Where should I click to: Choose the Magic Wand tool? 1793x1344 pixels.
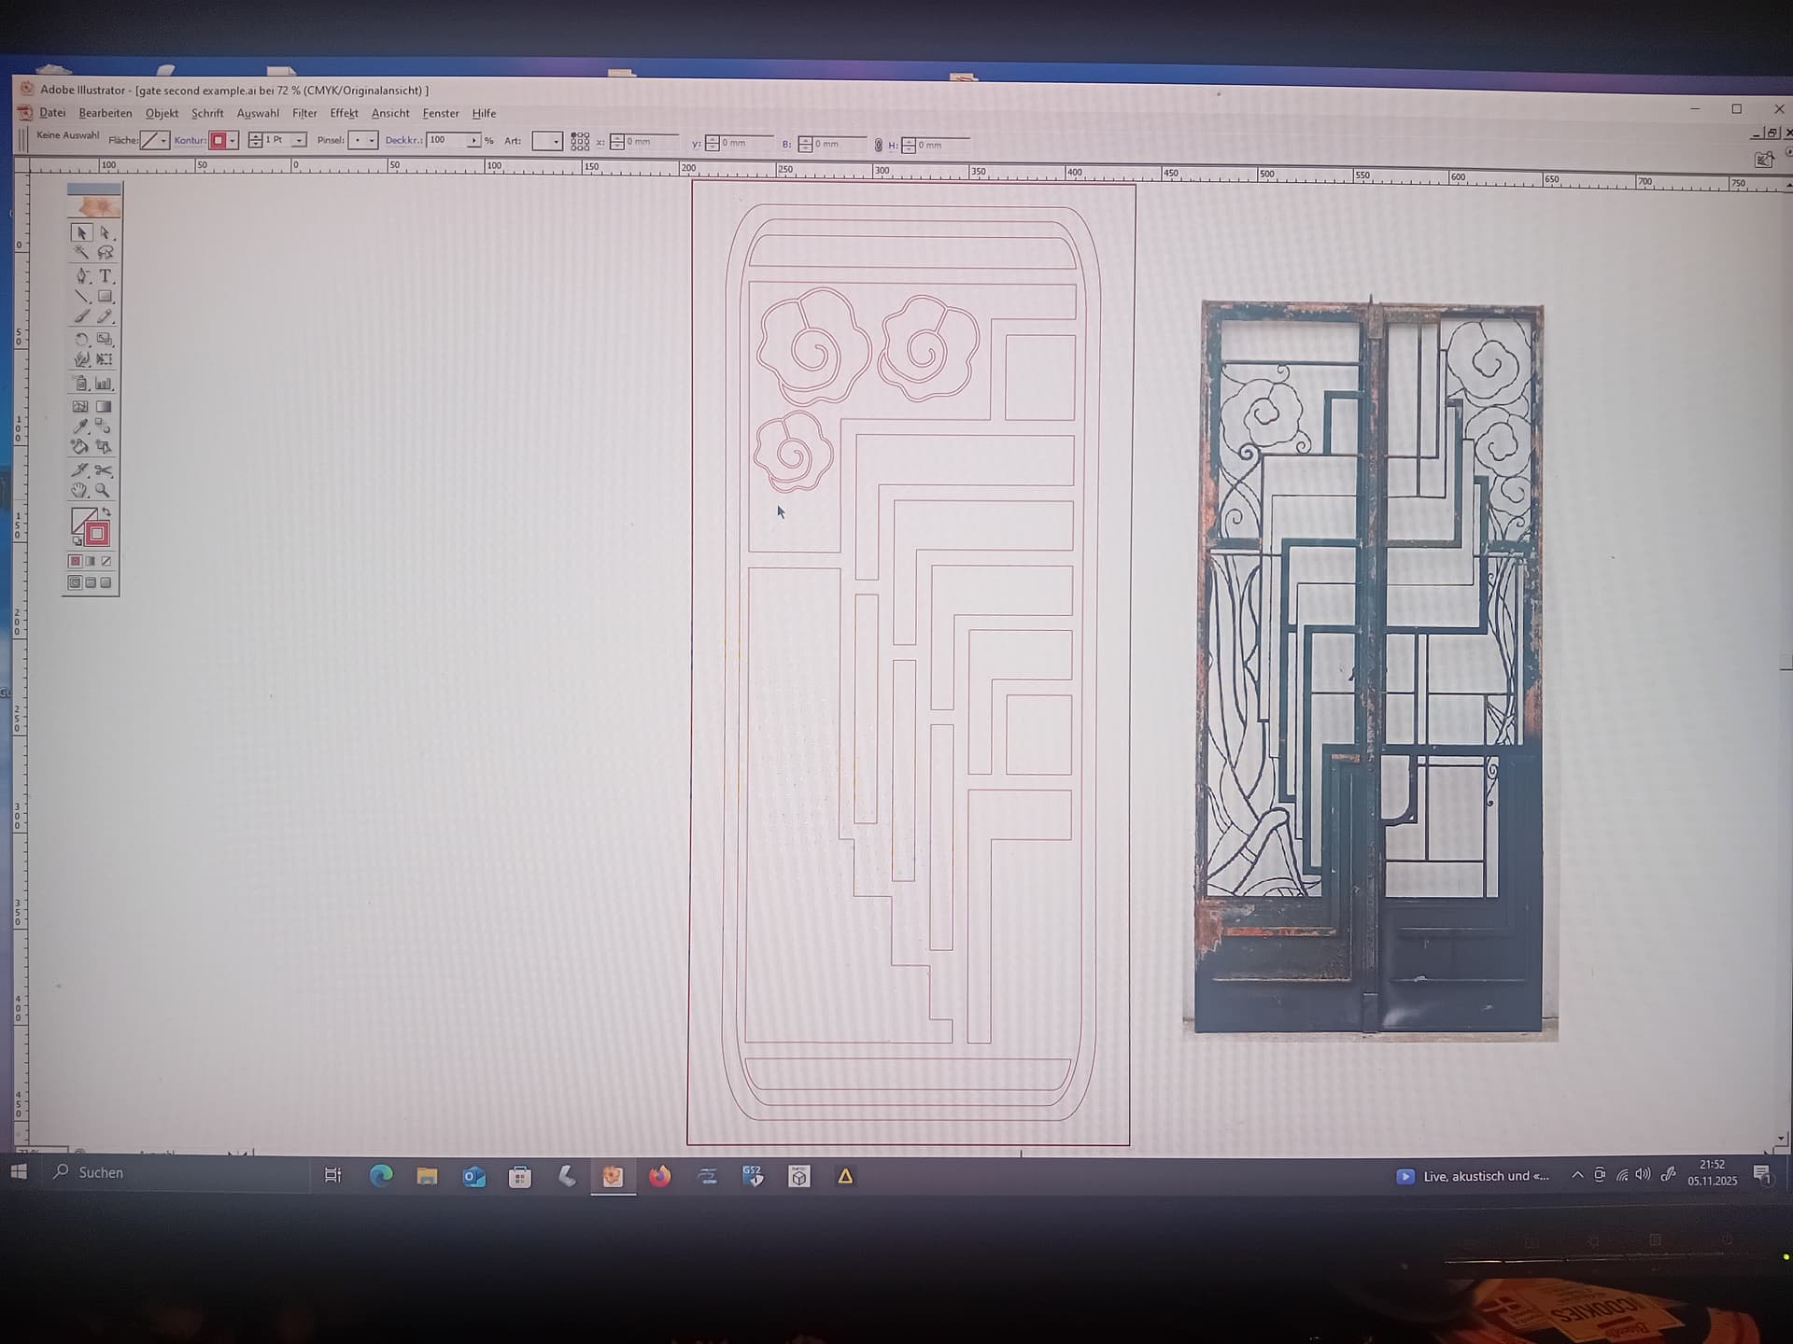pyautogui.click(x=82, y=252)
